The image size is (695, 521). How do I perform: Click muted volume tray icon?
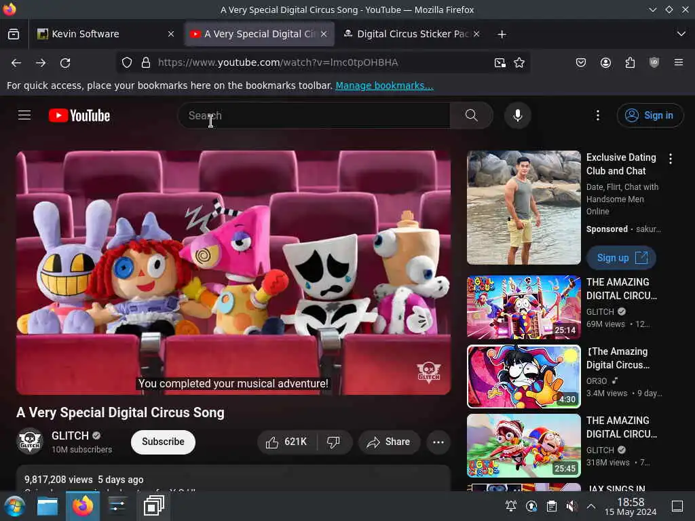click(571, 506)
